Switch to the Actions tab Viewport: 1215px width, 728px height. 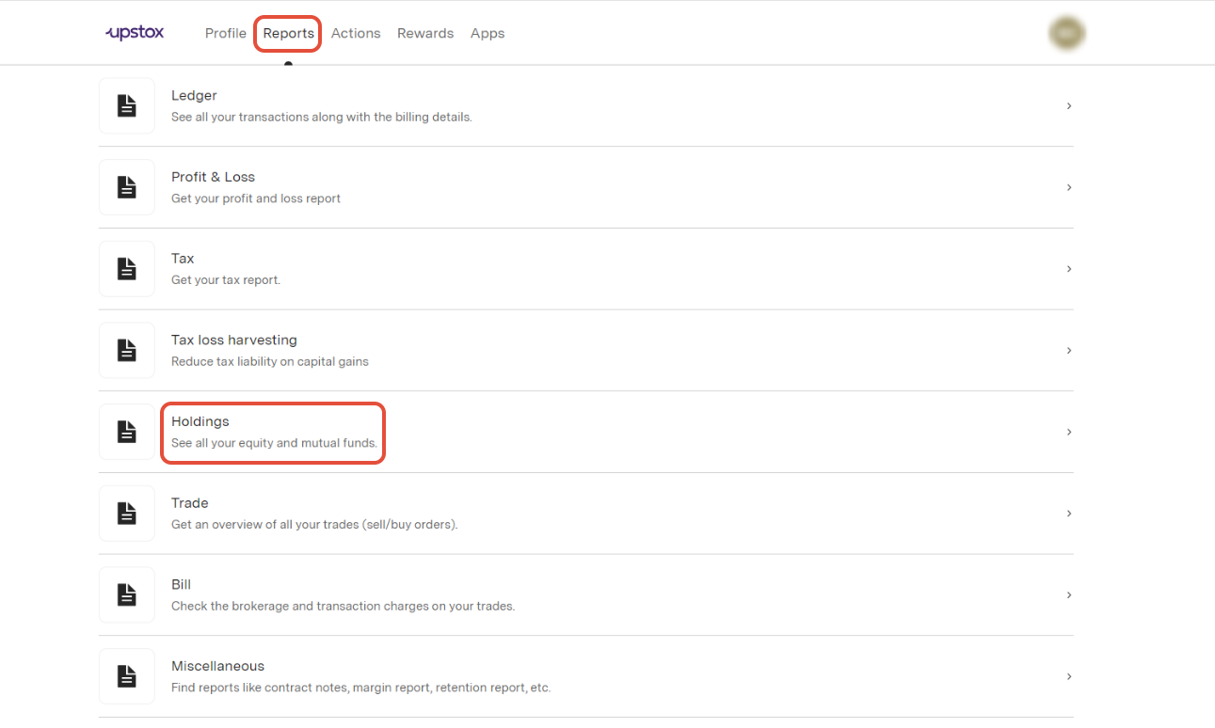click(x=356, y=33)
